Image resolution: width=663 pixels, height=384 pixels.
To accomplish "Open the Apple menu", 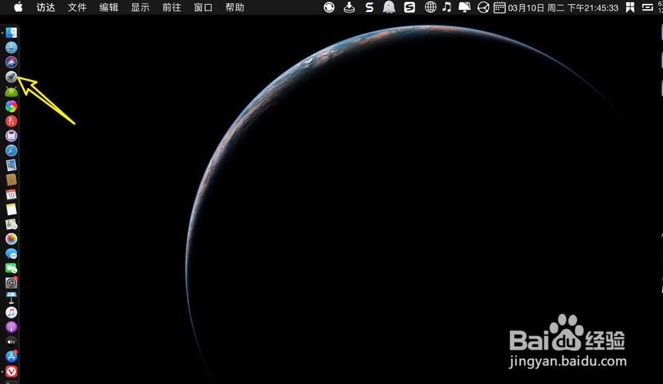I will [x=18, y=7].
